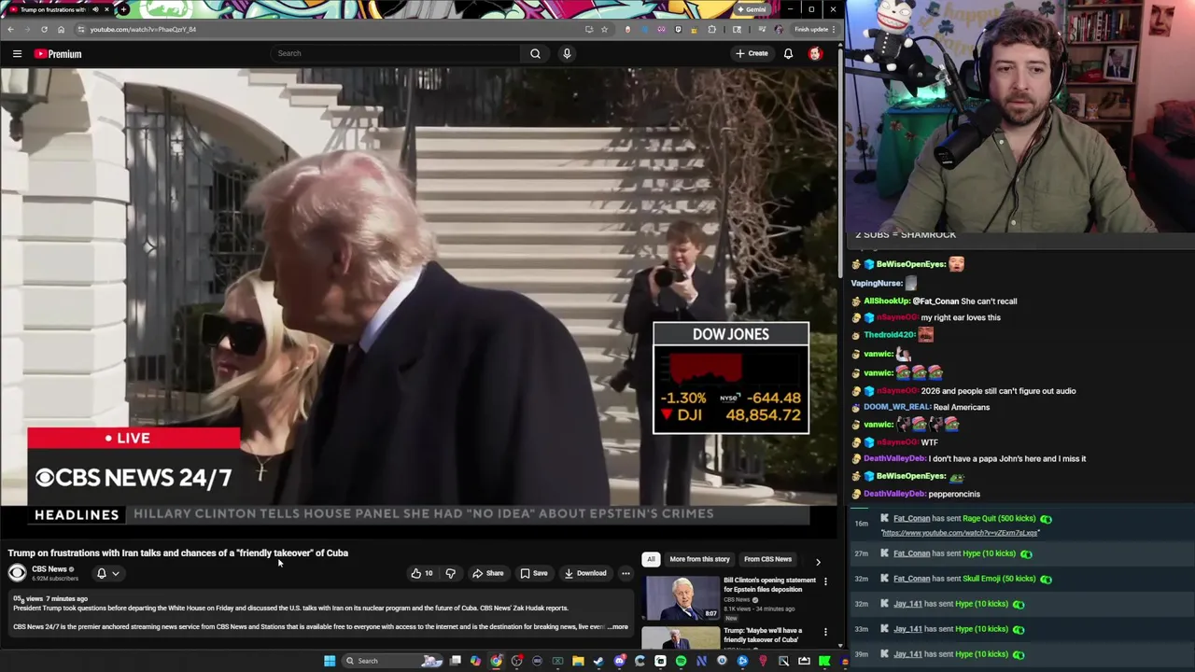The width and height of the screenshot is (1195, 672).
Task: Select From CBS News chip
Action: pyautogui.click(x=767, y=559)
